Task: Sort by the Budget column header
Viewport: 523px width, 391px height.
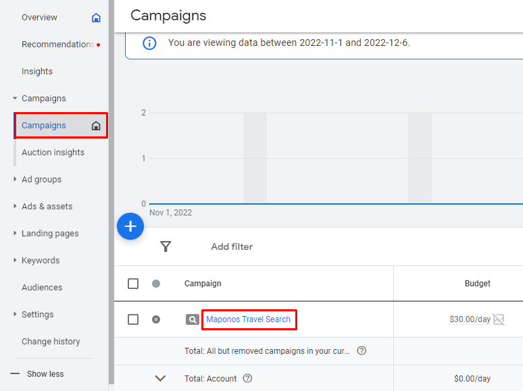Action: point(478,284)
